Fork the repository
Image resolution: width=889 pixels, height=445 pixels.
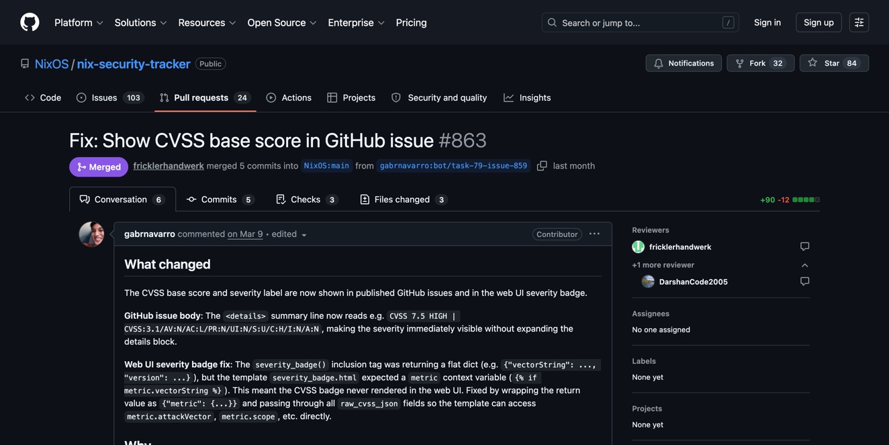point(760,63)
